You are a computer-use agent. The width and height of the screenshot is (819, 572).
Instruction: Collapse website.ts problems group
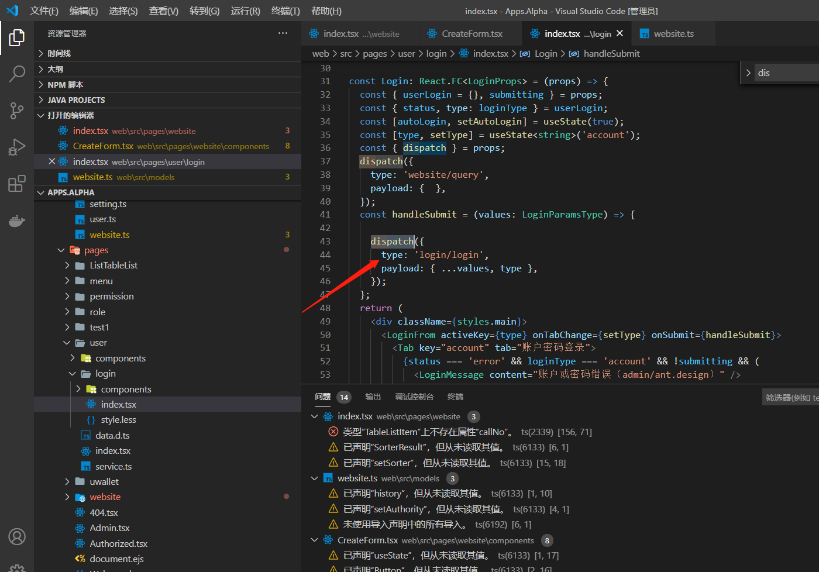pos(315,478)
